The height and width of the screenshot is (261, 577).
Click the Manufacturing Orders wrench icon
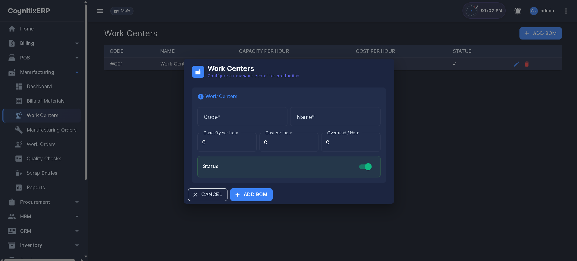tap(19, 130)
